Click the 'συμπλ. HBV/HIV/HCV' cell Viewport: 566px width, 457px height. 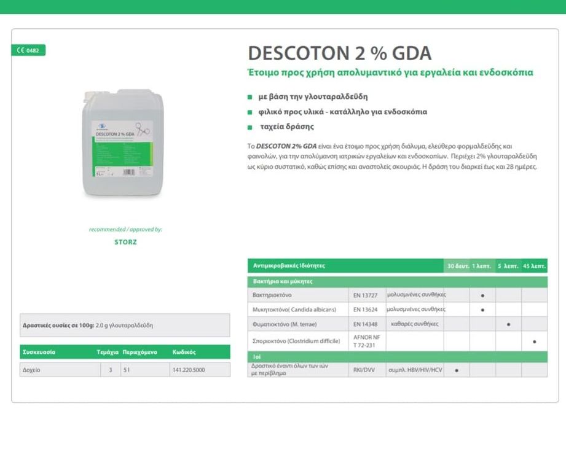coord(415,370)
